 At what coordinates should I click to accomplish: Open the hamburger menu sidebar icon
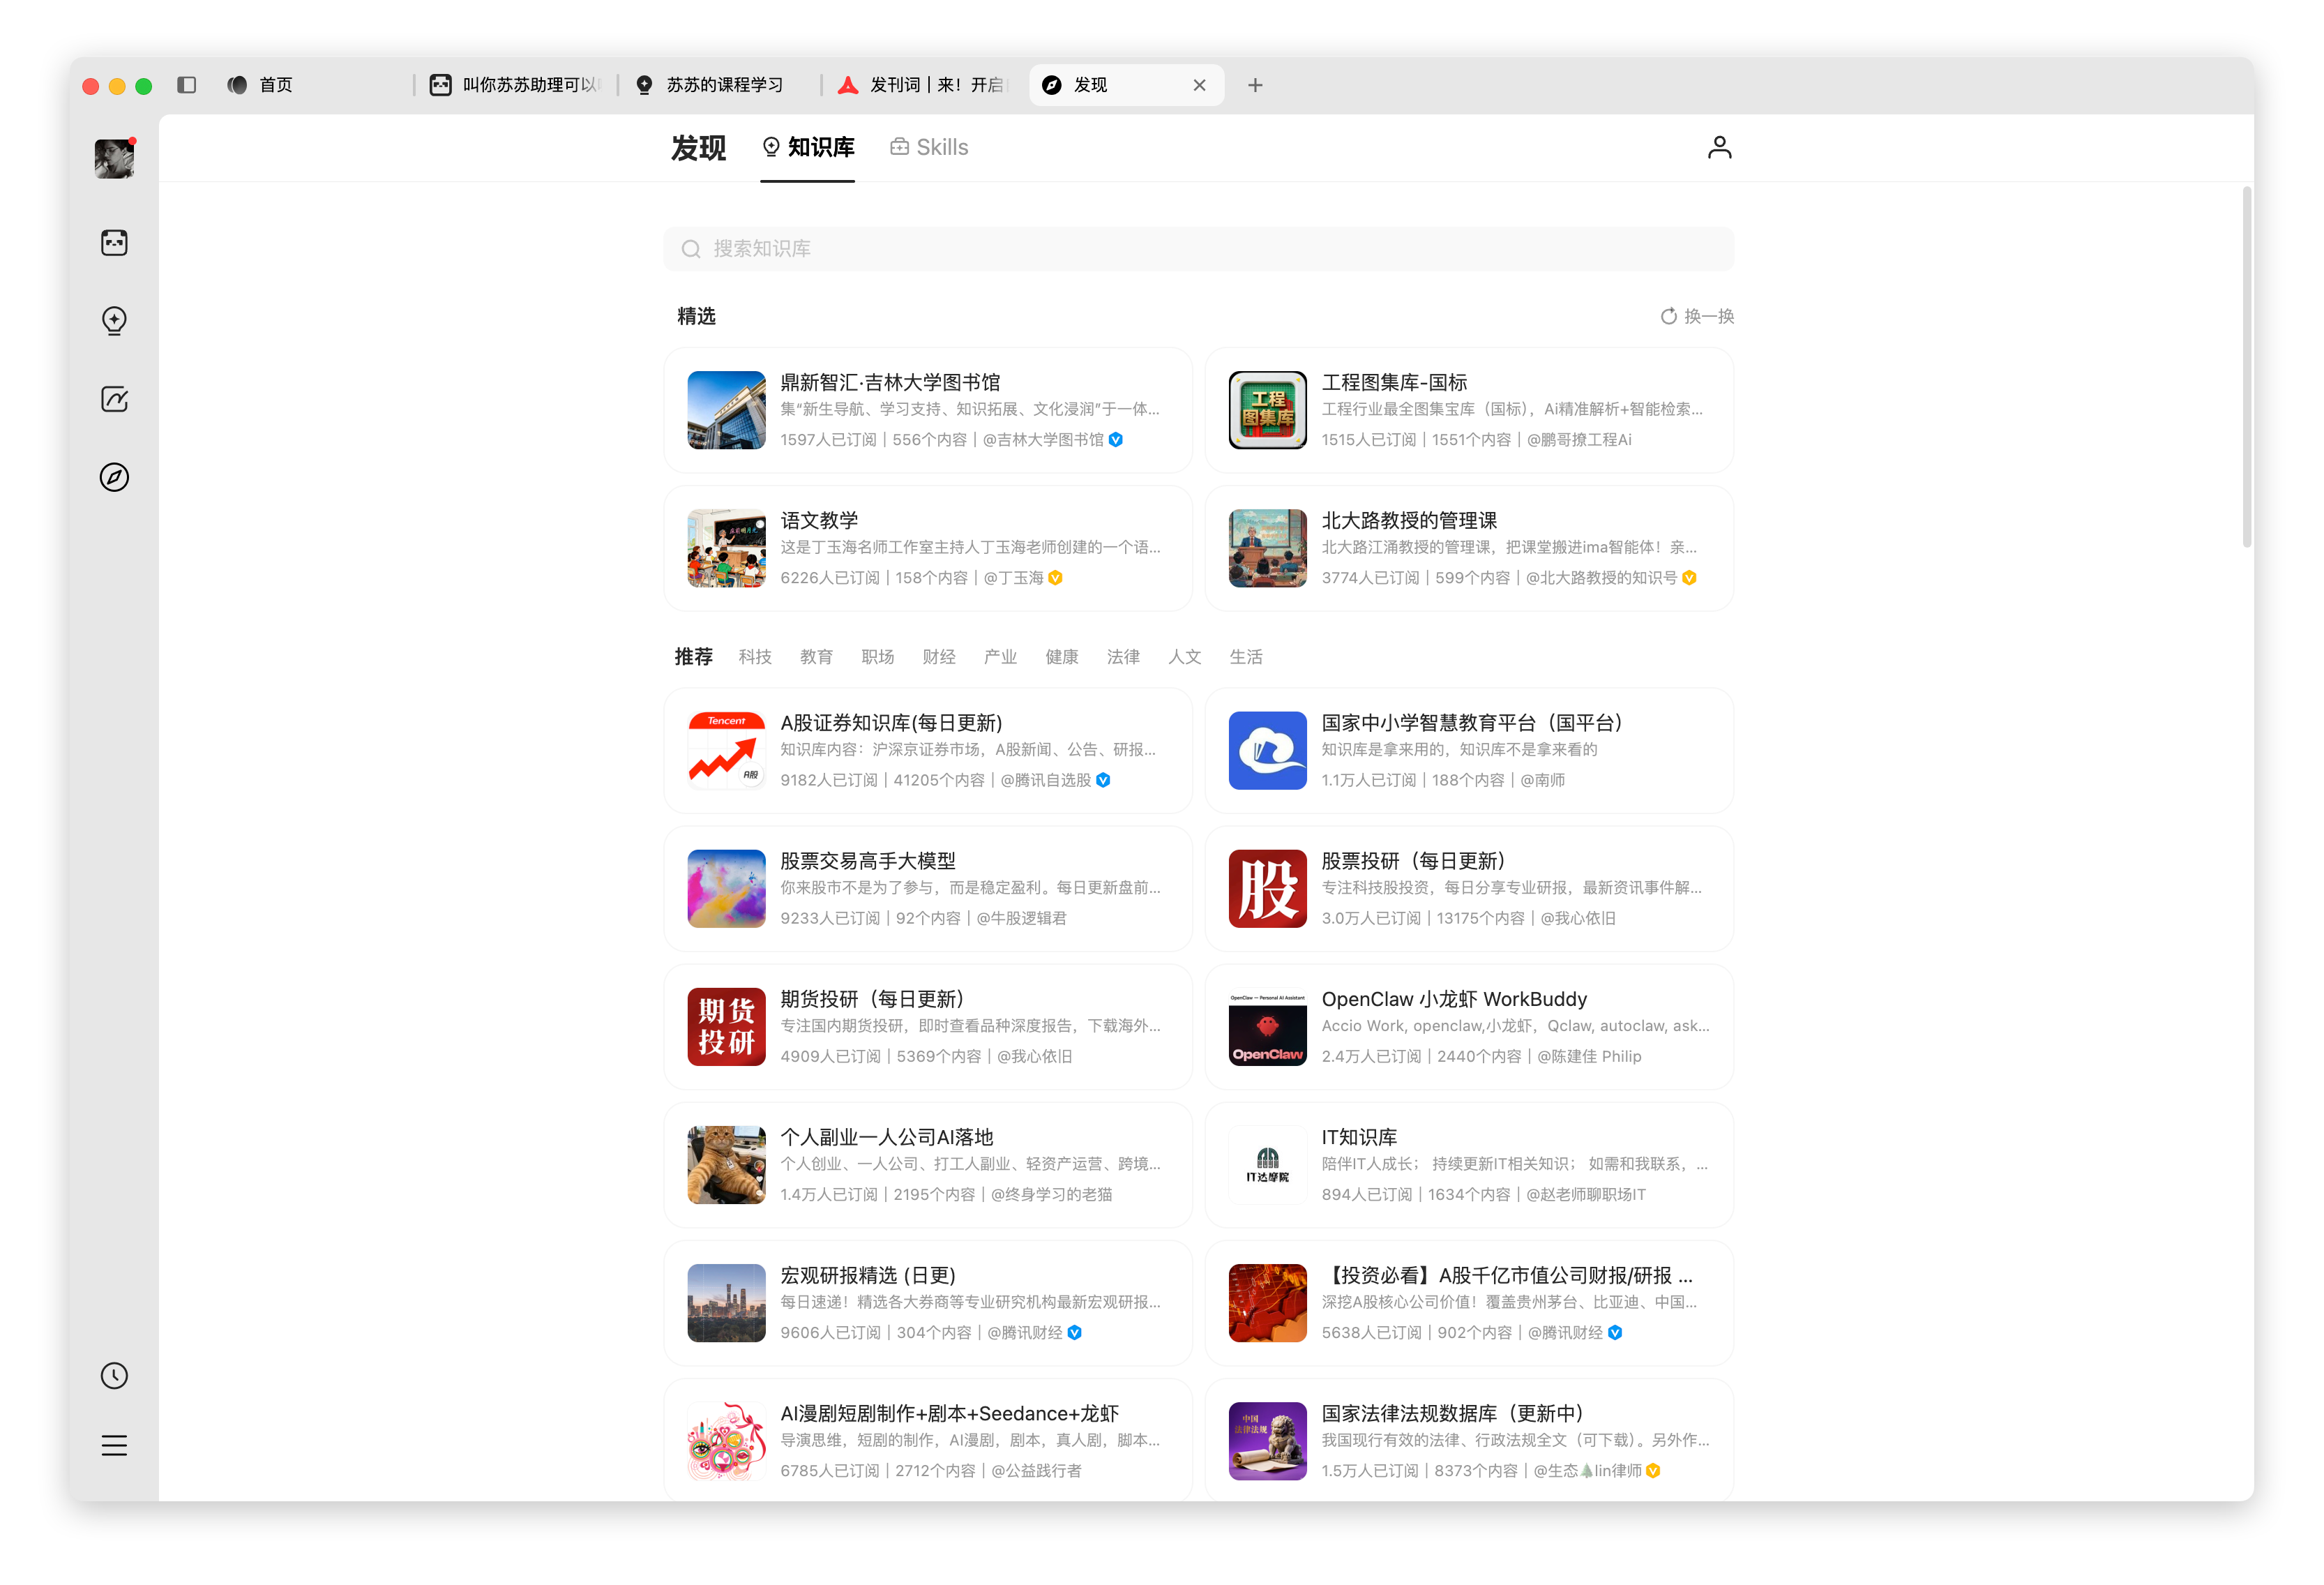click(114, 1445)
